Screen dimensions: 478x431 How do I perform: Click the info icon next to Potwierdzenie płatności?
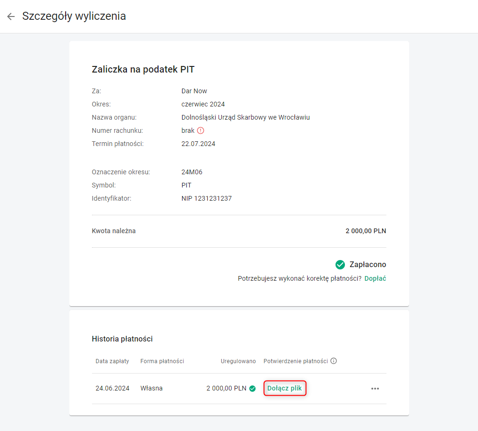[334, 361]
